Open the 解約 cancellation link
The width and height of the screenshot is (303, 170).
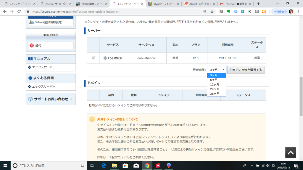click(51, 45)
